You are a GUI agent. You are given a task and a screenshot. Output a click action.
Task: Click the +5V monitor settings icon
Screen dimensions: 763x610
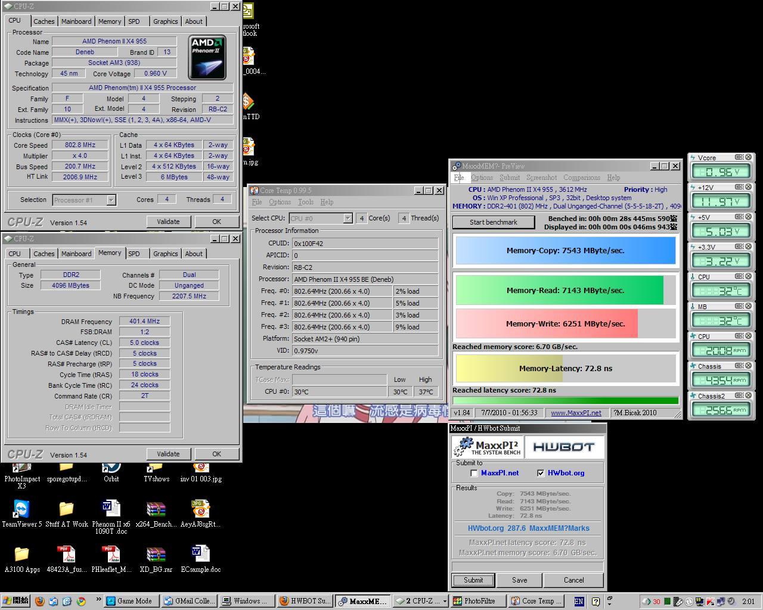coord(739,217)
